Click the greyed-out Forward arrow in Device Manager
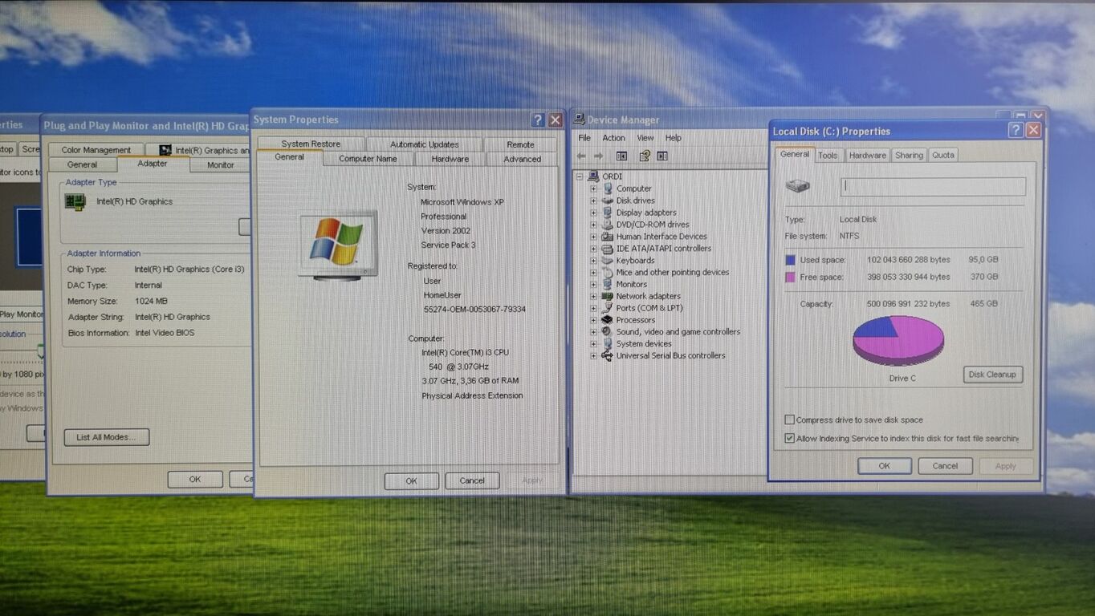The width and height of the screenshot is (1095, 616). [598, 156]
